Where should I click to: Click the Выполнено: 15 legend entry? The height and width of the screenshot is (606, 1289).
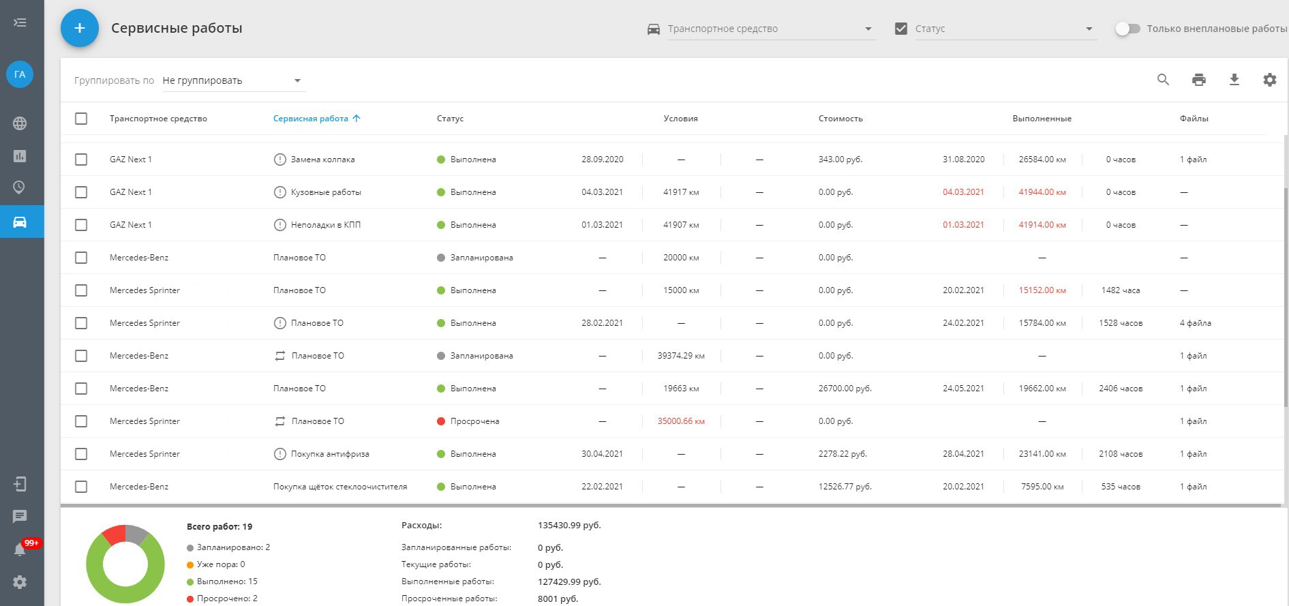pos(222,581)
